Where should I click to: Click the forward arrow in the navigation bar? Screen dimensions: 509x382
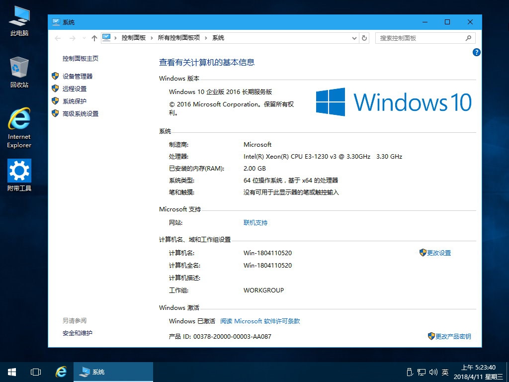click(x=73, y=38)
